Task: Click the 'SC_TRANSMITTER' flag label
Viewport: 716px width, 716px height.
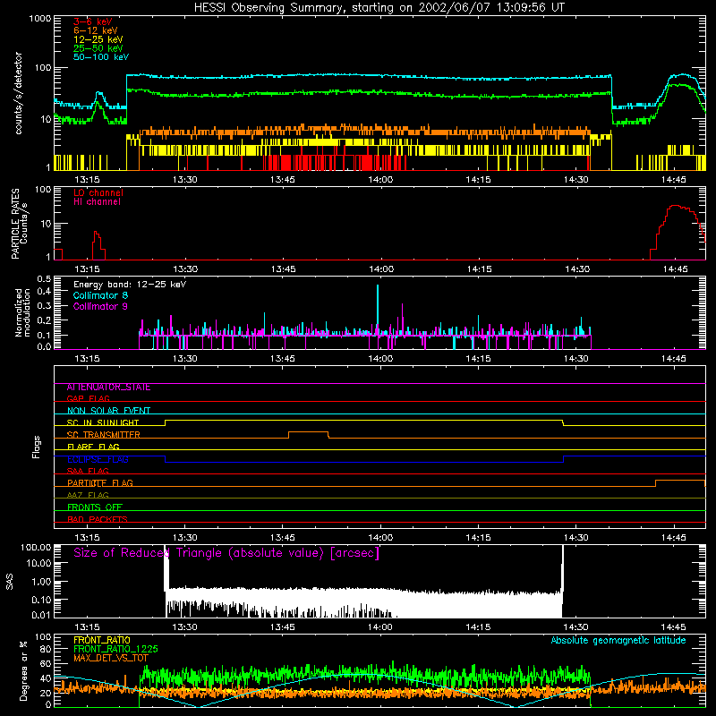Action: [104, 435]
